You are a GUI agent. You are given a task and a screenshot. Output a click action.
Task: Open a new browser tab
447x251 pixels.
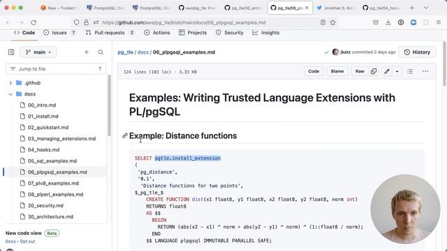click(x=412, y=8)
